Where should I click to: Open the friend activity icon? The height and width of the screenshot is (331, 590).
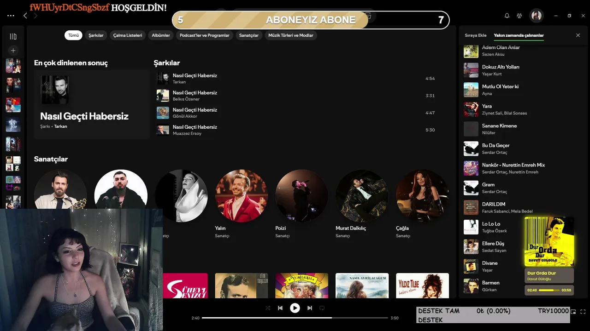coord(519,16)
